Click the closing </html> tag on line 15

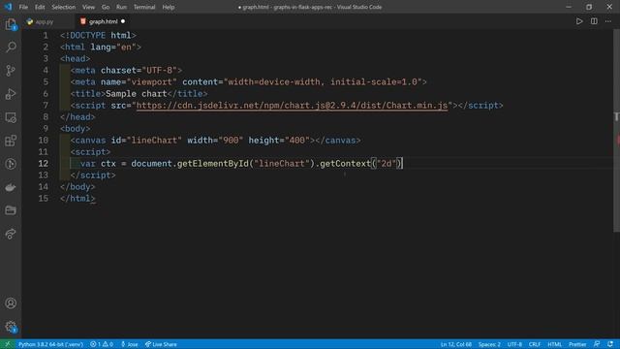(x=77, y=198)
